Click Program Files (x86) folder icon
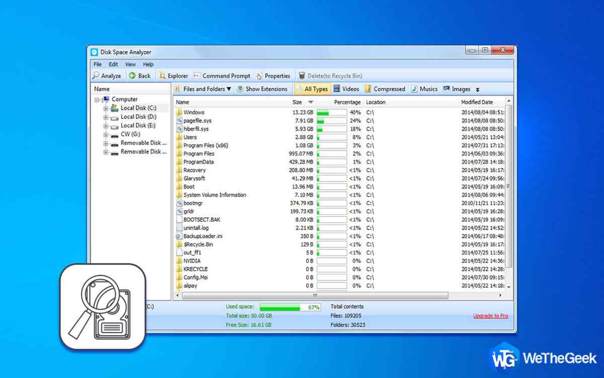This screenshot has height=378, width=604. (179, 145)
